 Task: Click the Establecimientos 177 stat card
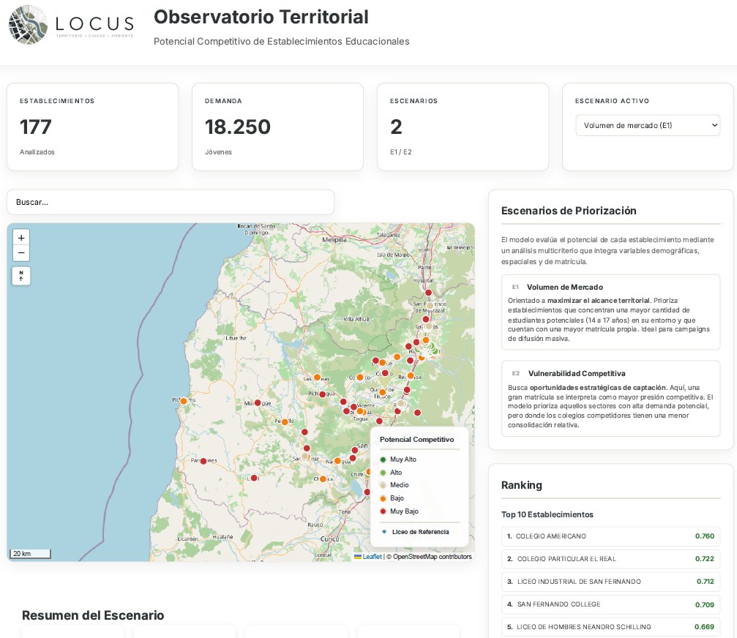pos(93,127)
